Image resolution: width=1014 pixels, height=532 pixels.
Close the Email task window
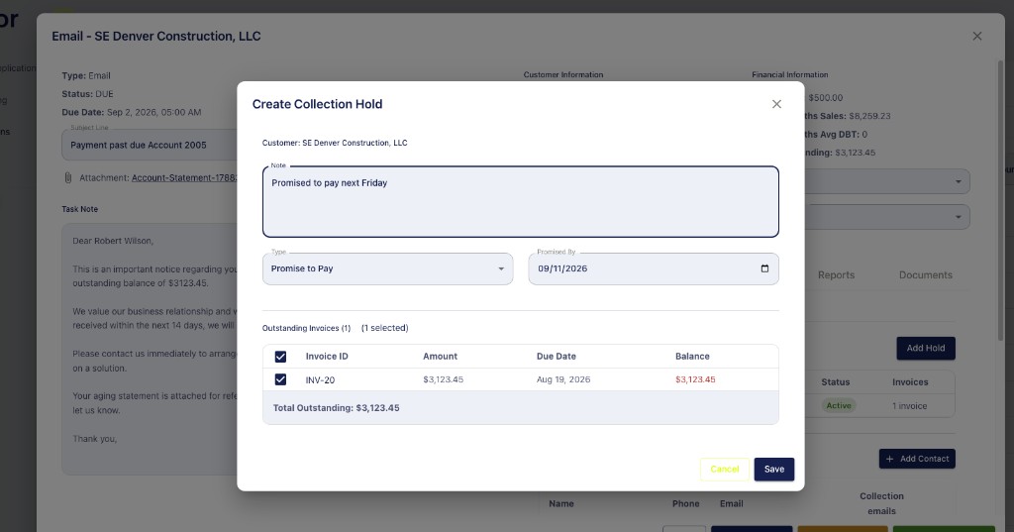[977, 37]
